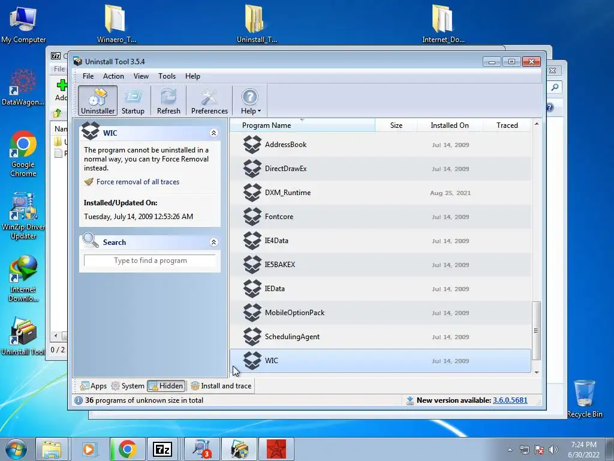Switch to the System tab

click(x=128, y=386)
